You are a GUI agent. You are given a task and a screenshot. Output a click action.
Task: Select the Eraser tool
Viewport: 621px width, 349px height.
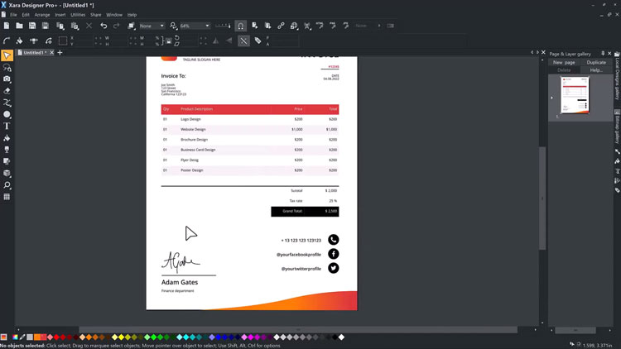click(x=7, y=91)
